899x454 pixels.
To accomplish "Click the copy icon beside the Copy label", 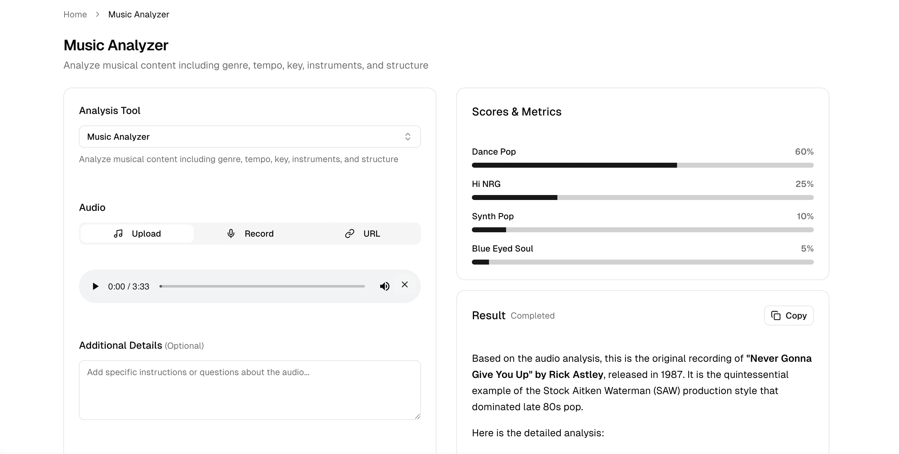I will (776, 315).
